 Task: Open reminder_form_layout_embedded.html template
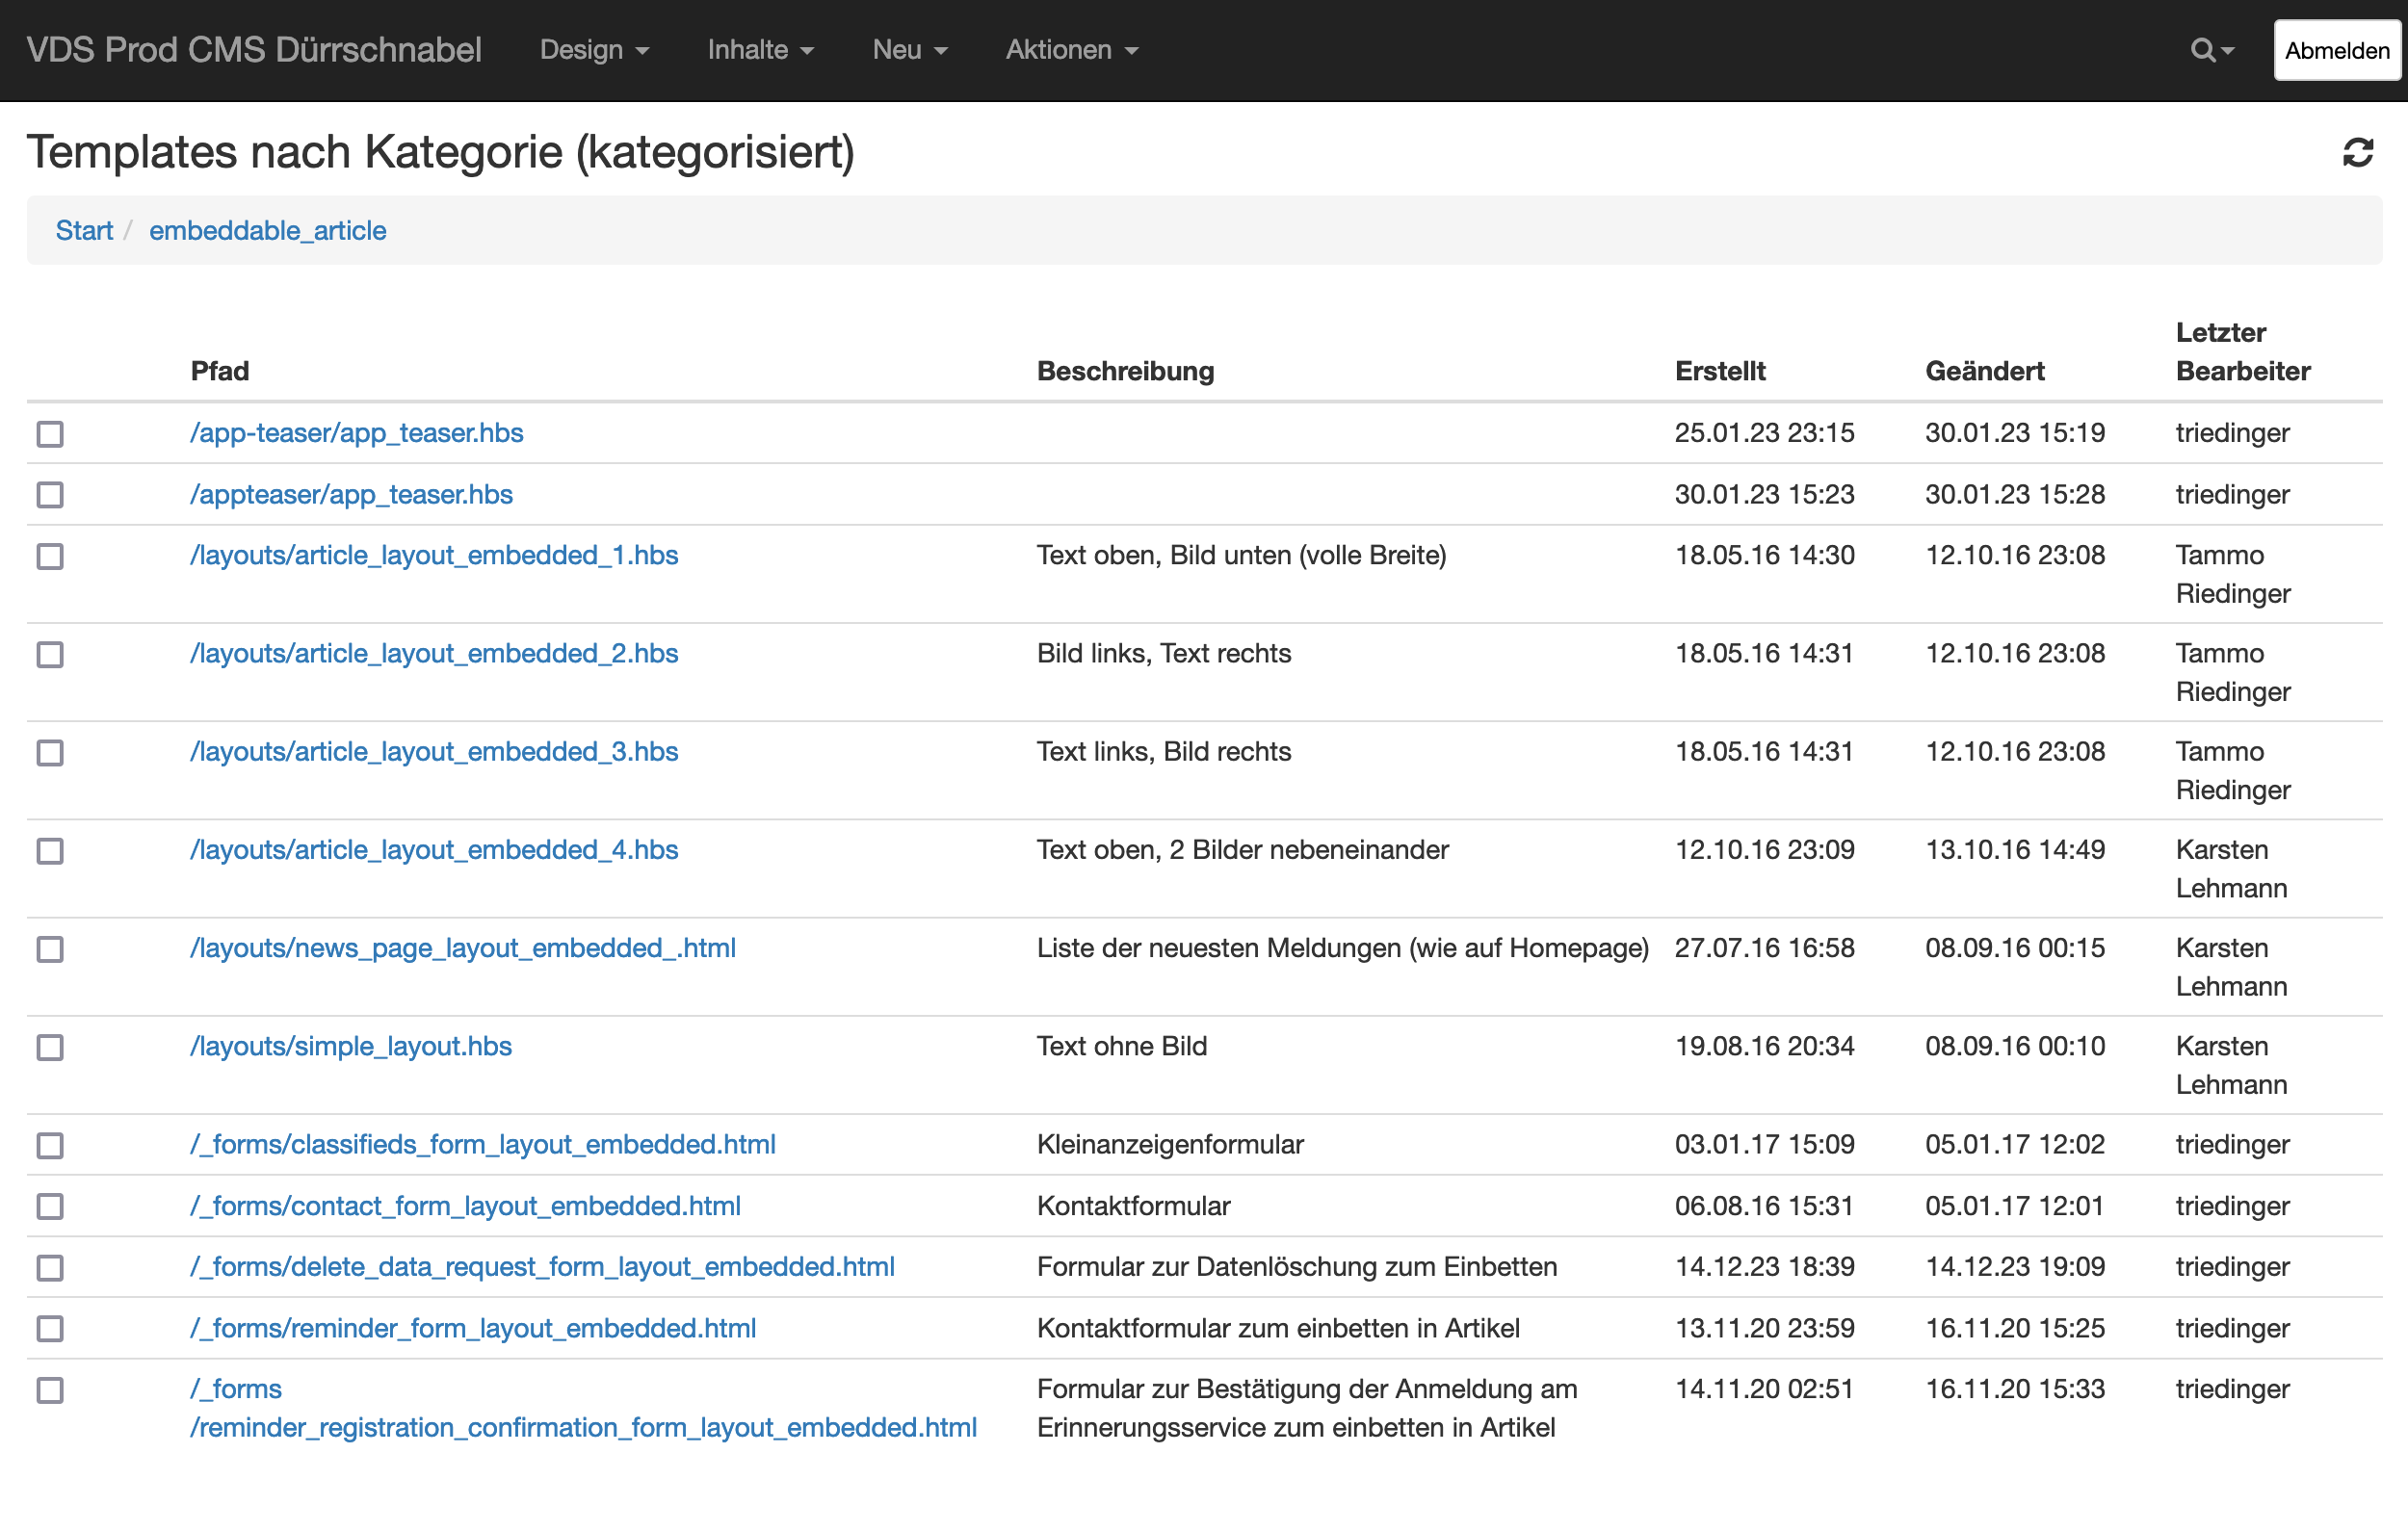[x=473, y=1328]
